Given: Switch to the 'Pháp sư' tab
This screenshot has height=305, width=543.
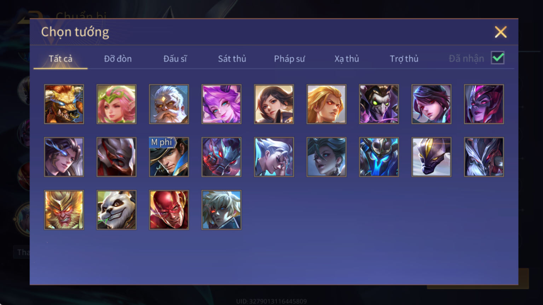Looking at the screenshot, I should [x=289, y=59].
